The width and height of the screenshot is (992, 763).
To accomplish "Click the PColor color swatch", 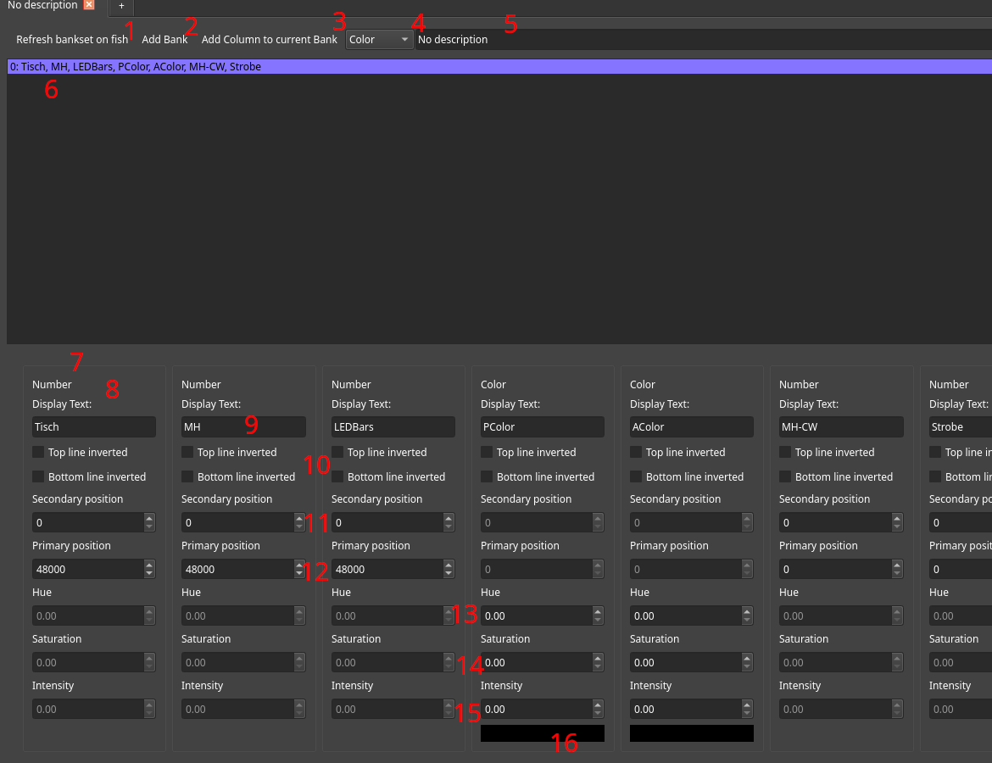I will [x=542, y=732].
